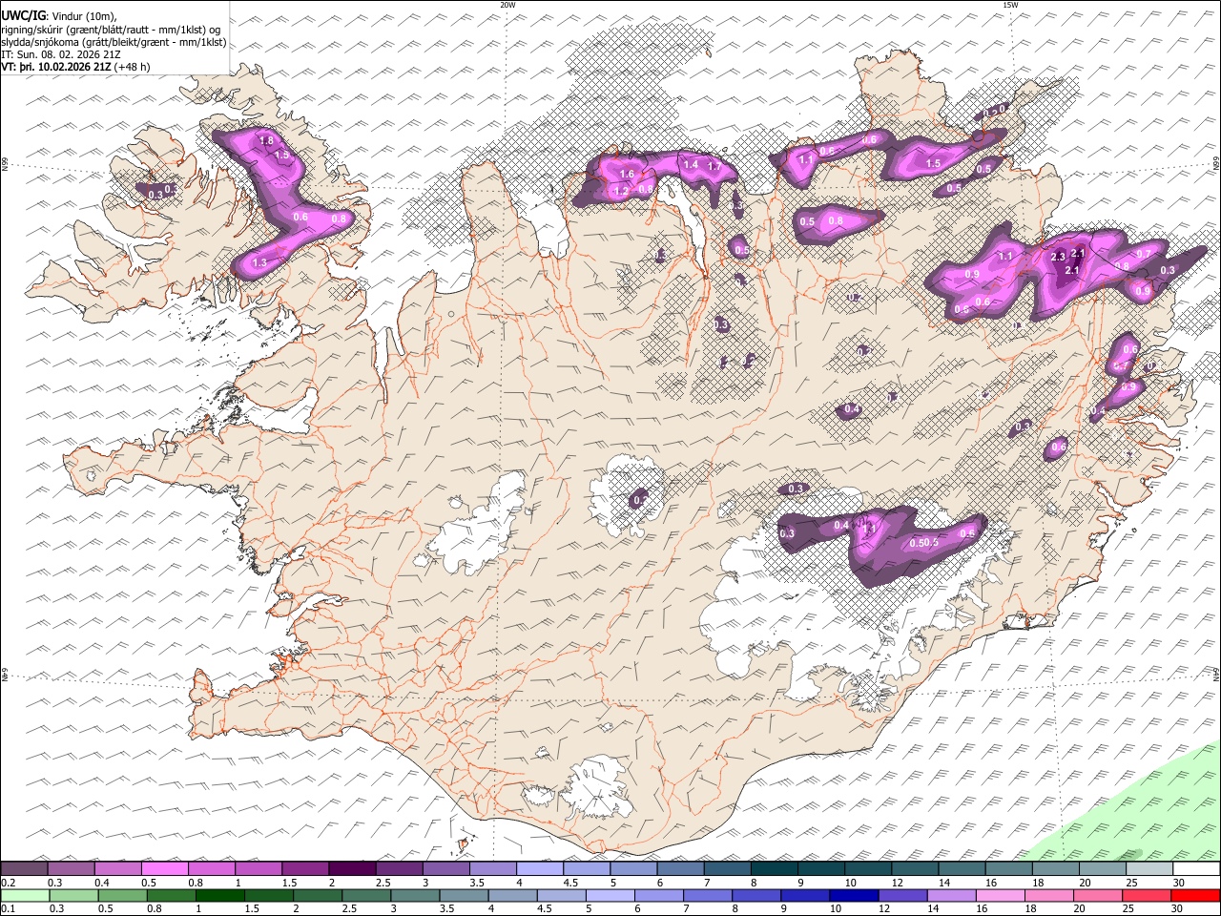This screenshot has height=916, width=1221.
Task: Click the 'UWC/IG: Vindur (10m)' title line
Action: pyautogui.click(x=58, y=16)
